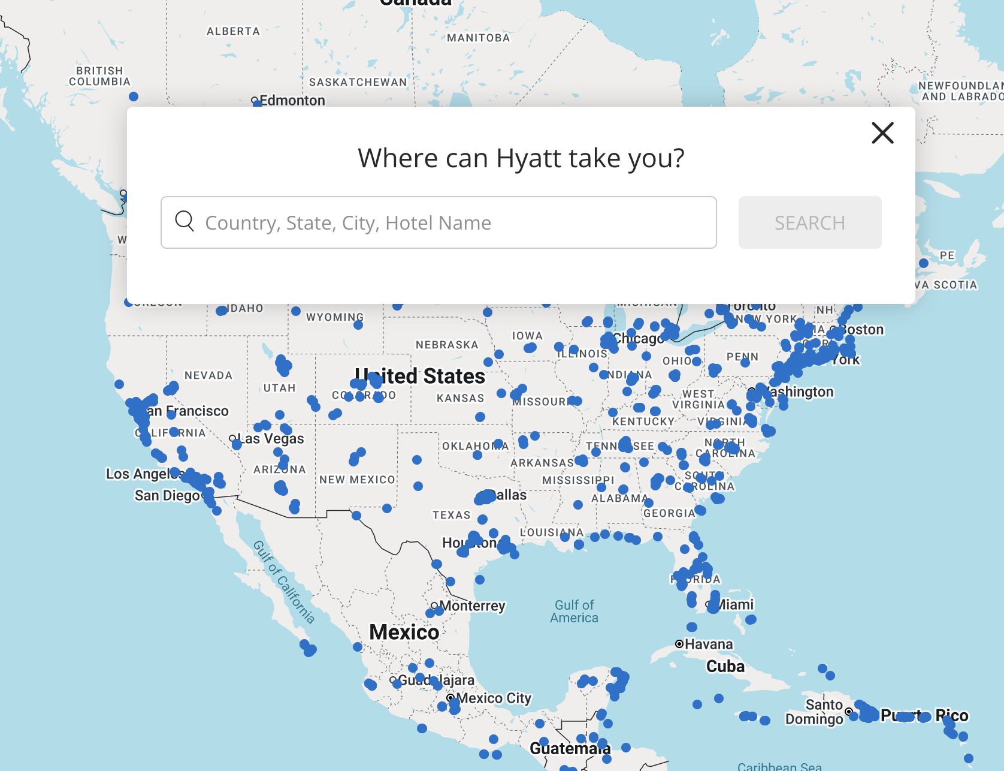Screen dimensions: 1004x771
Task: Click the Cuba map label
Action: tap(725, 667)
